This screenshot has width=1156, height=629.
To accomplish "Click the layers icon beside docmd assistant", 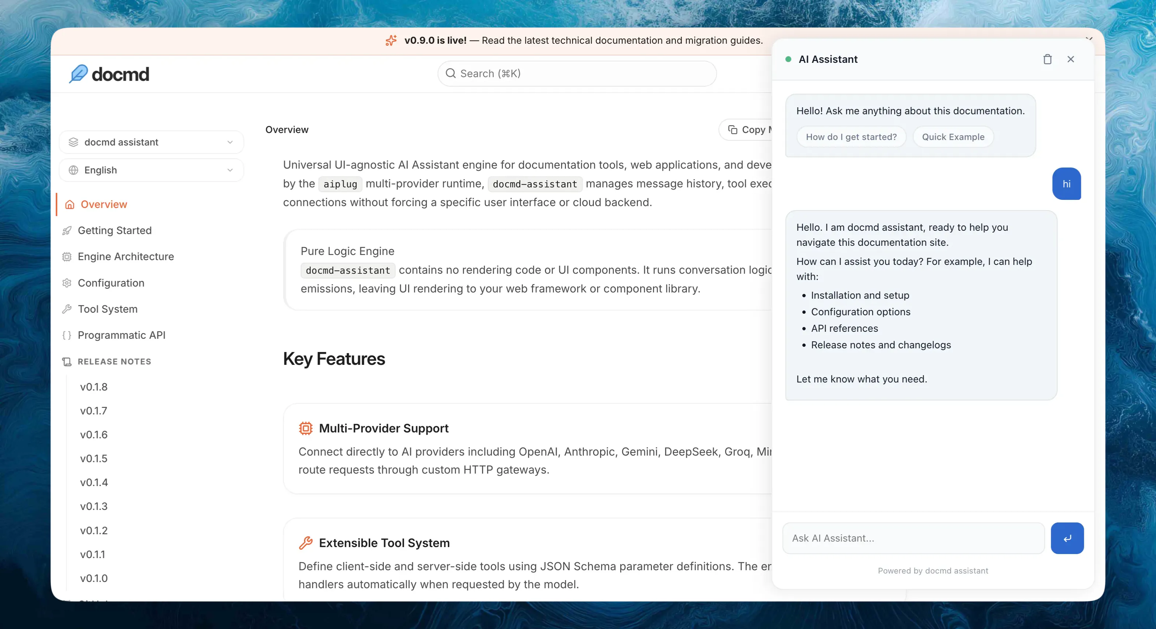I will click(x=73, y=142).
